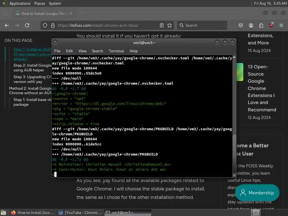
Task: Go back with Firefox back arrow
Action: (x=7, y=25)
